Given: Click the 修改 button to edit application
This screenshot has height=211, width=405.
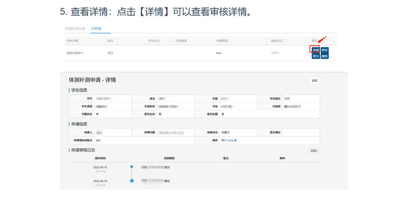Looking at the screenshot, I should pyautogui.click(x=324, y=50).
